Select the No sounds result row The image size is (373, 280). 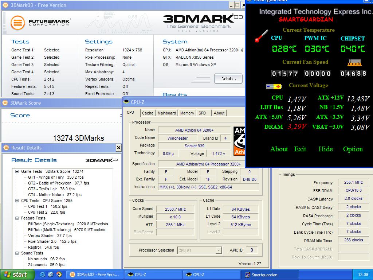click(x=46, y=259)
